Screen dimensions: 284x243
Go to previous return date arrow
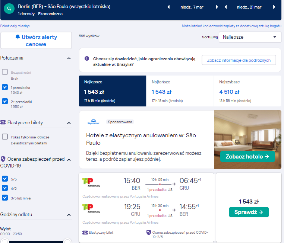tap(226, 7)
